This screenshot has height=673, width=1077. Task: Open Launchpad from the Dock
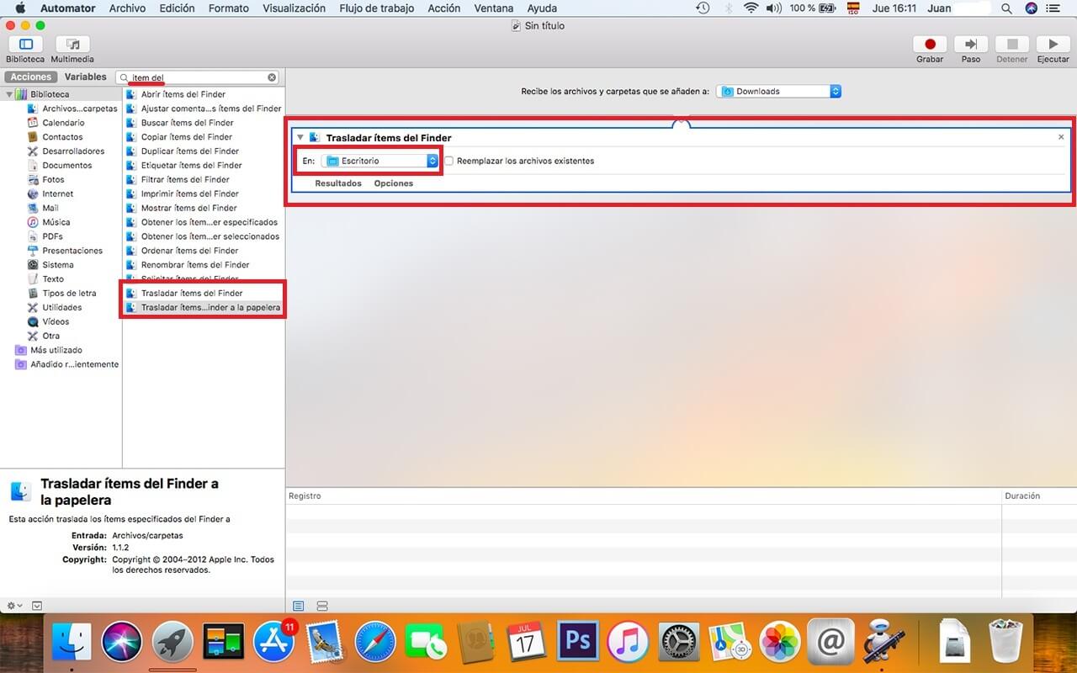point(172,643)
